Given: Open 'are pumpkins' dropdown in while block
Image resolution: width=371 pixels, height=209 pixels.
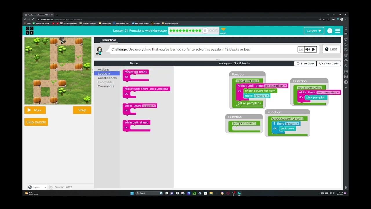Looking at the screenshot, I should pos(328,93).
